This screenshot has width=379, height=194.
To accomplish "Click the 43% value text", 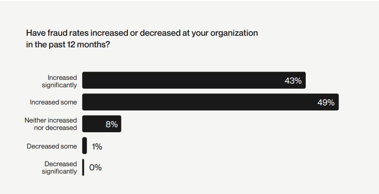I will [x=293, y=81].
